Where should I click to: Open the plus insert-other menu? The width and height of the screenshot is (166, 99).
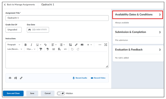[x=90, y=45]
